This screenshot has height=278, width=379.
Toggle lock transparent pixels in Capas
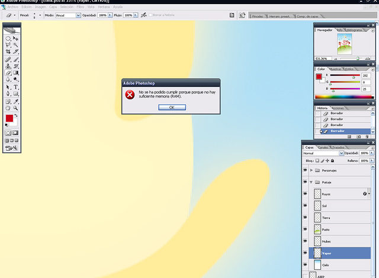(x=317, y=160)
